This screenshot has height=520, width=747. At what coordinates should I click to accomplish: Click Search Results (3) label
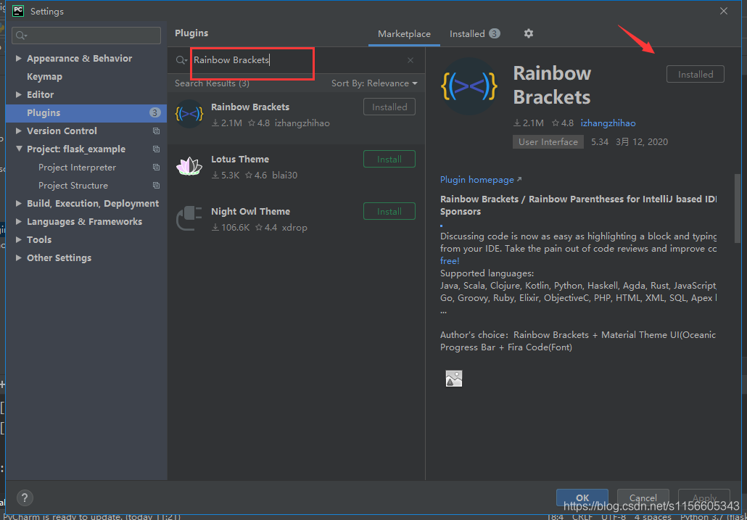212,83
